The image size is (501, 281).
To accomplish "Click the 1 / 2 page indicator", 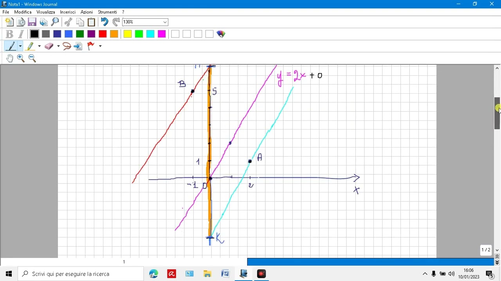I will pos(486,250).
